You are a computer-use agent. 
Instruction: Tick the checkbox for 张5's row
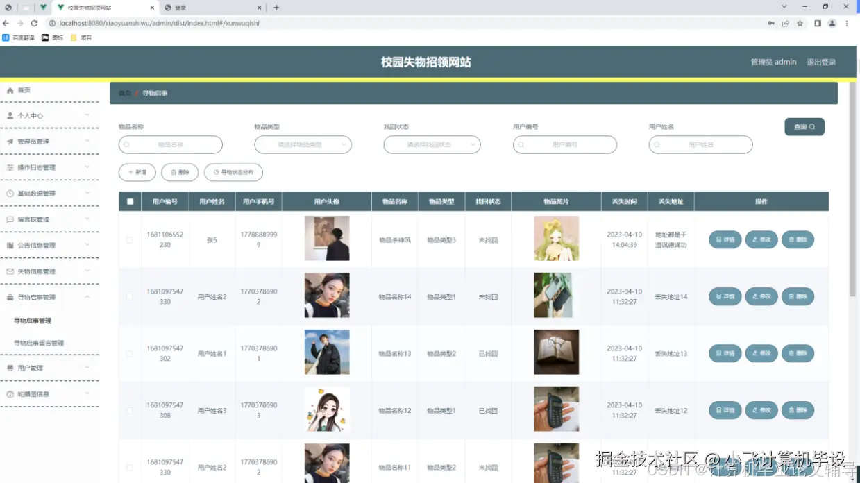[129, 239]
